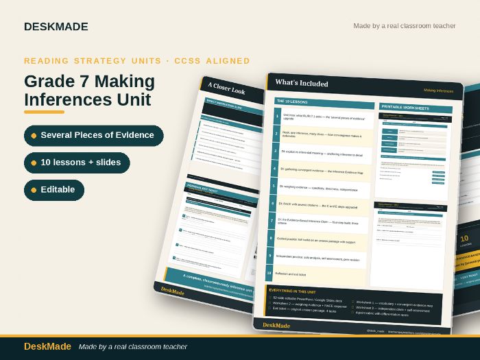Select lesson number 5 teal badge

pyautogui.click(x=274, y=186)
